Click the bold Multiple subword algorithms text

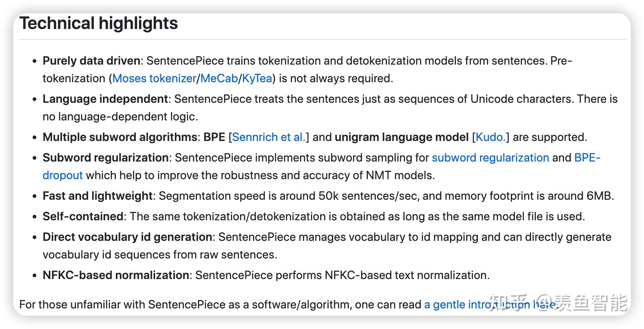120,137
